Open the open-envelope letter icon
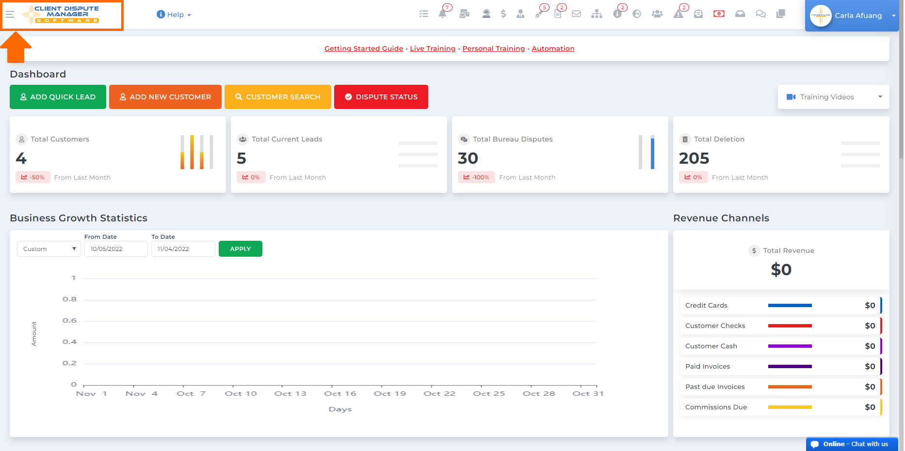 [x=698, y=14]
